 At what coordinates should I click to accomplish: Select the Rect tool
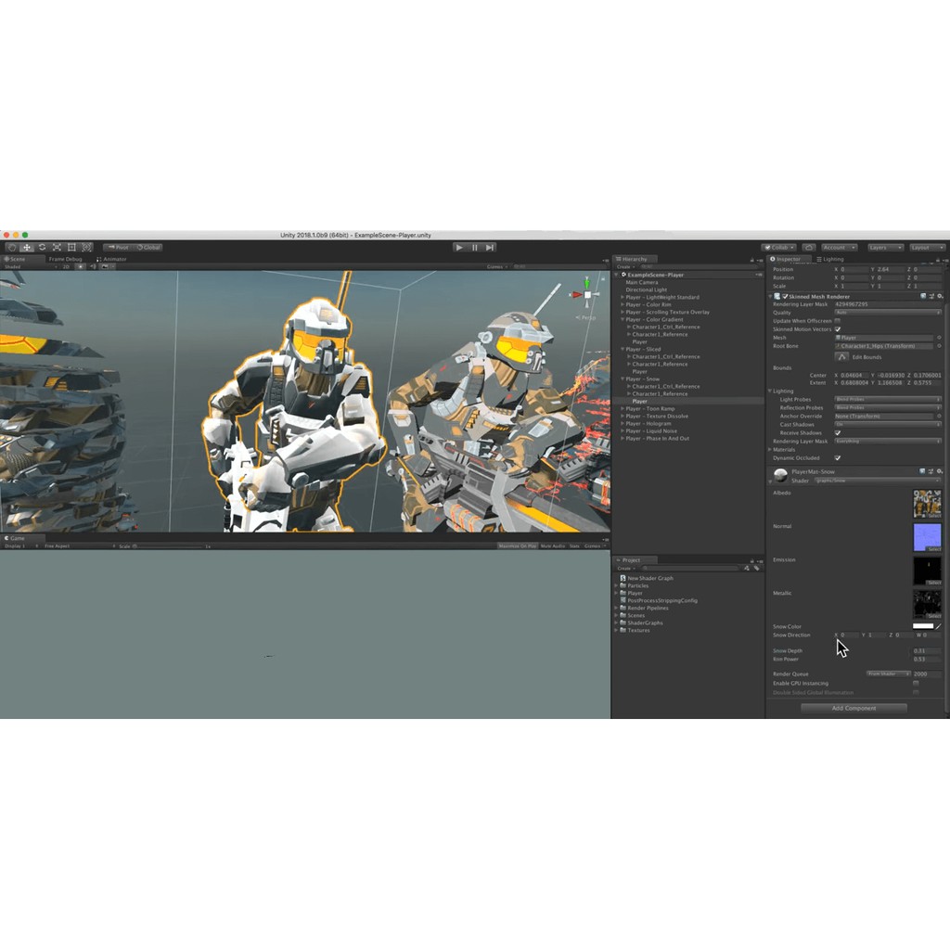tap(71, 248)
